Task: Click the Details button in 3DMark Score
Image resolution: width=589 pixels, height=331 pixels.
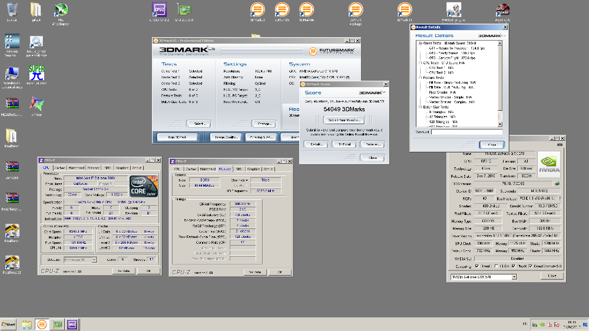Action: point(316,144)
